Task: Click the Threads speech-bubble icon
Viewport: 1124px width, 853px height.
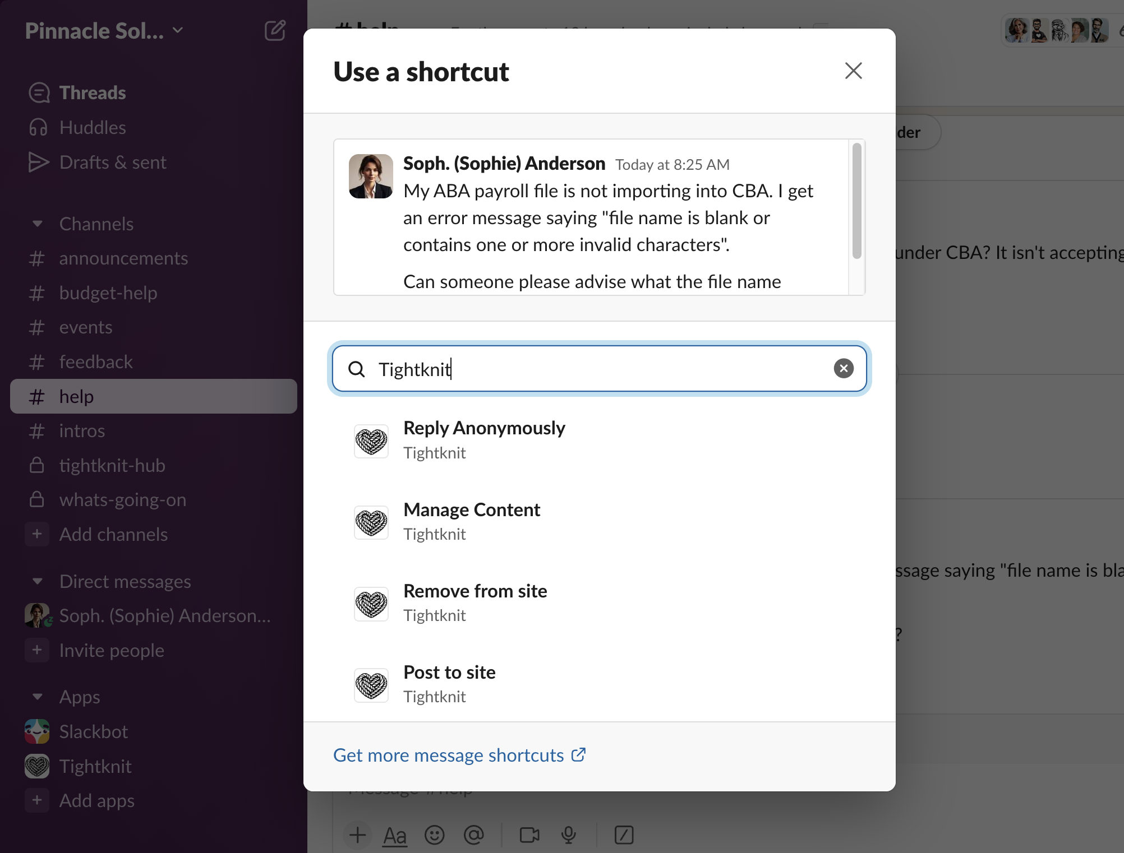Action: [39, 93]
